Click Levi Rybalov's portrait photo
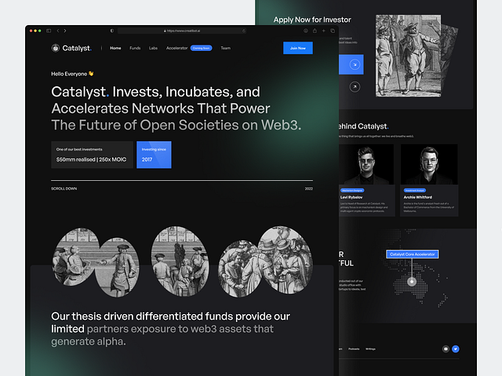This screenshot has width=502, height=376. 366,164
